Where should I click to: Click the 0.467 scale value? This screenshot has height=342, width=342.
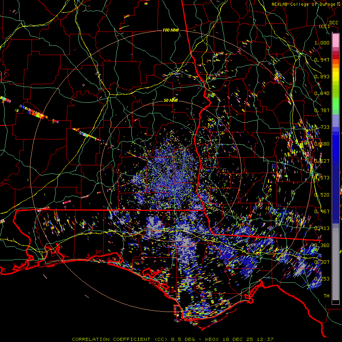[322, 211]
